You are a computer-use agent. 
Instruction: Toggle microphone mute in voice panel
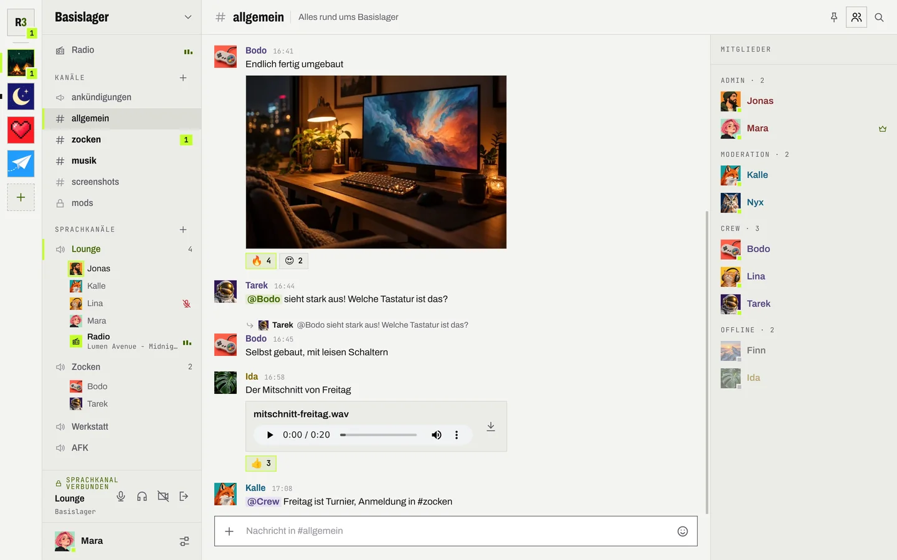click(121, 496)
